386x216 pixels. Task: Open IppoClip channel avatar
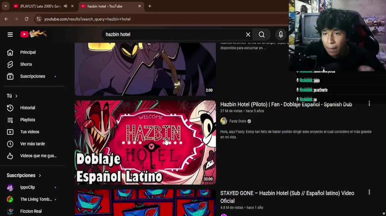tap(10, 187)
